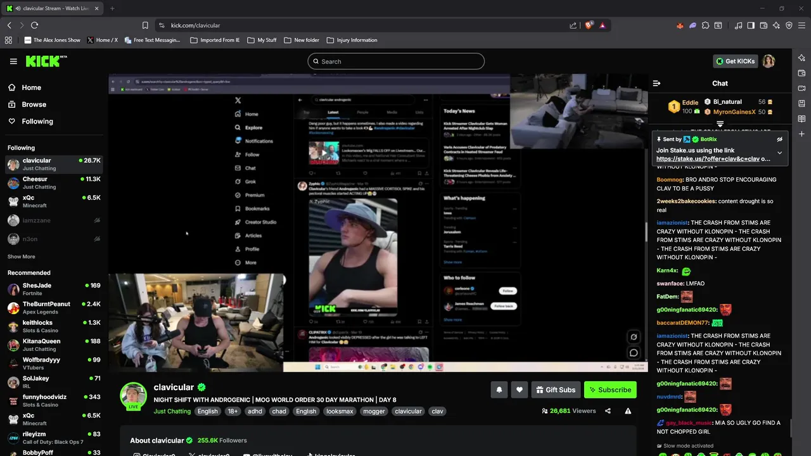Open the browser main menu
This screenshot has width=811, height=456.
(x=802, y=25)
